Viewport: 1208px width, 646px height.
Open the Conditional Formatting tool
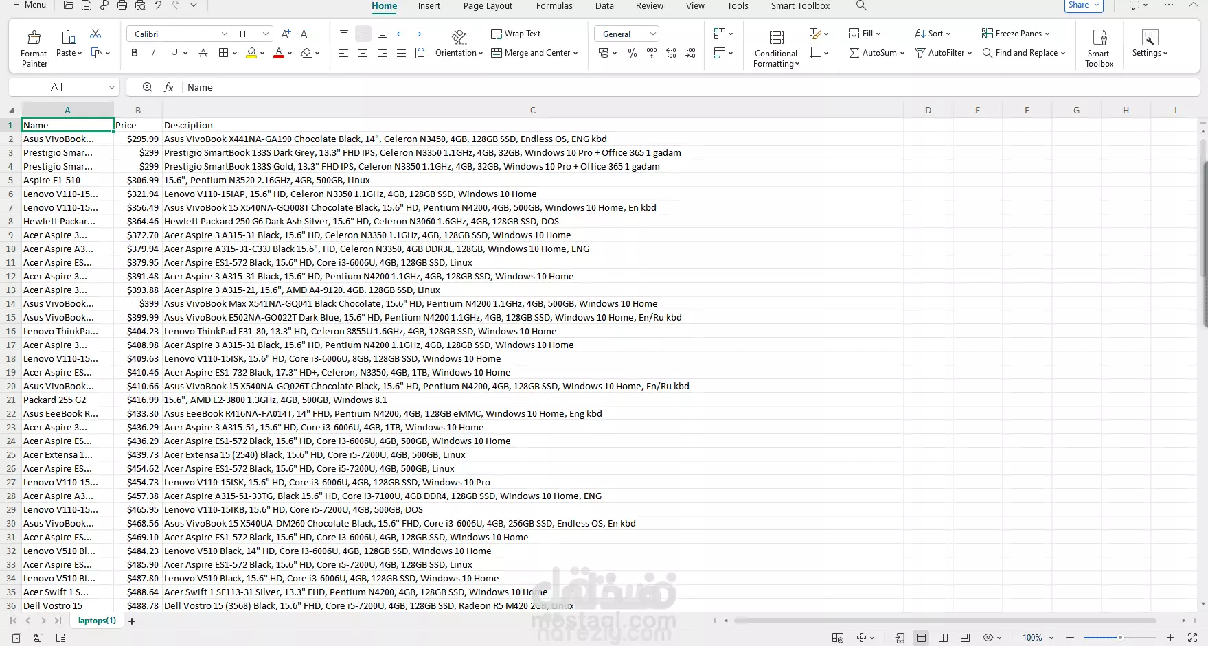coord(776,47)
